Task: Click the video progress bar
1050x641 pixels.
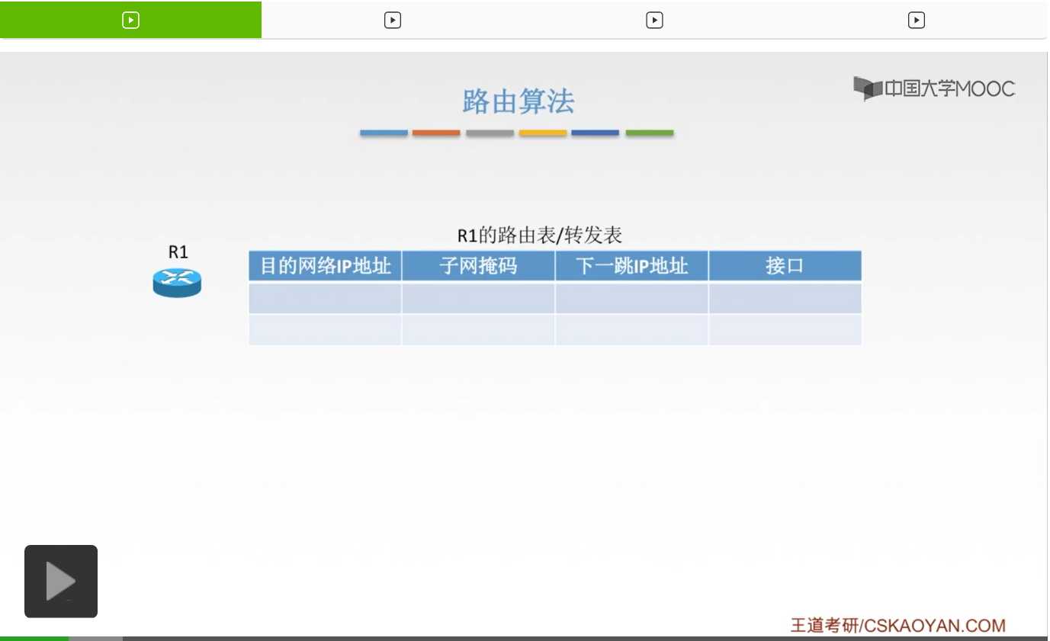Action: tap(524, 638)
